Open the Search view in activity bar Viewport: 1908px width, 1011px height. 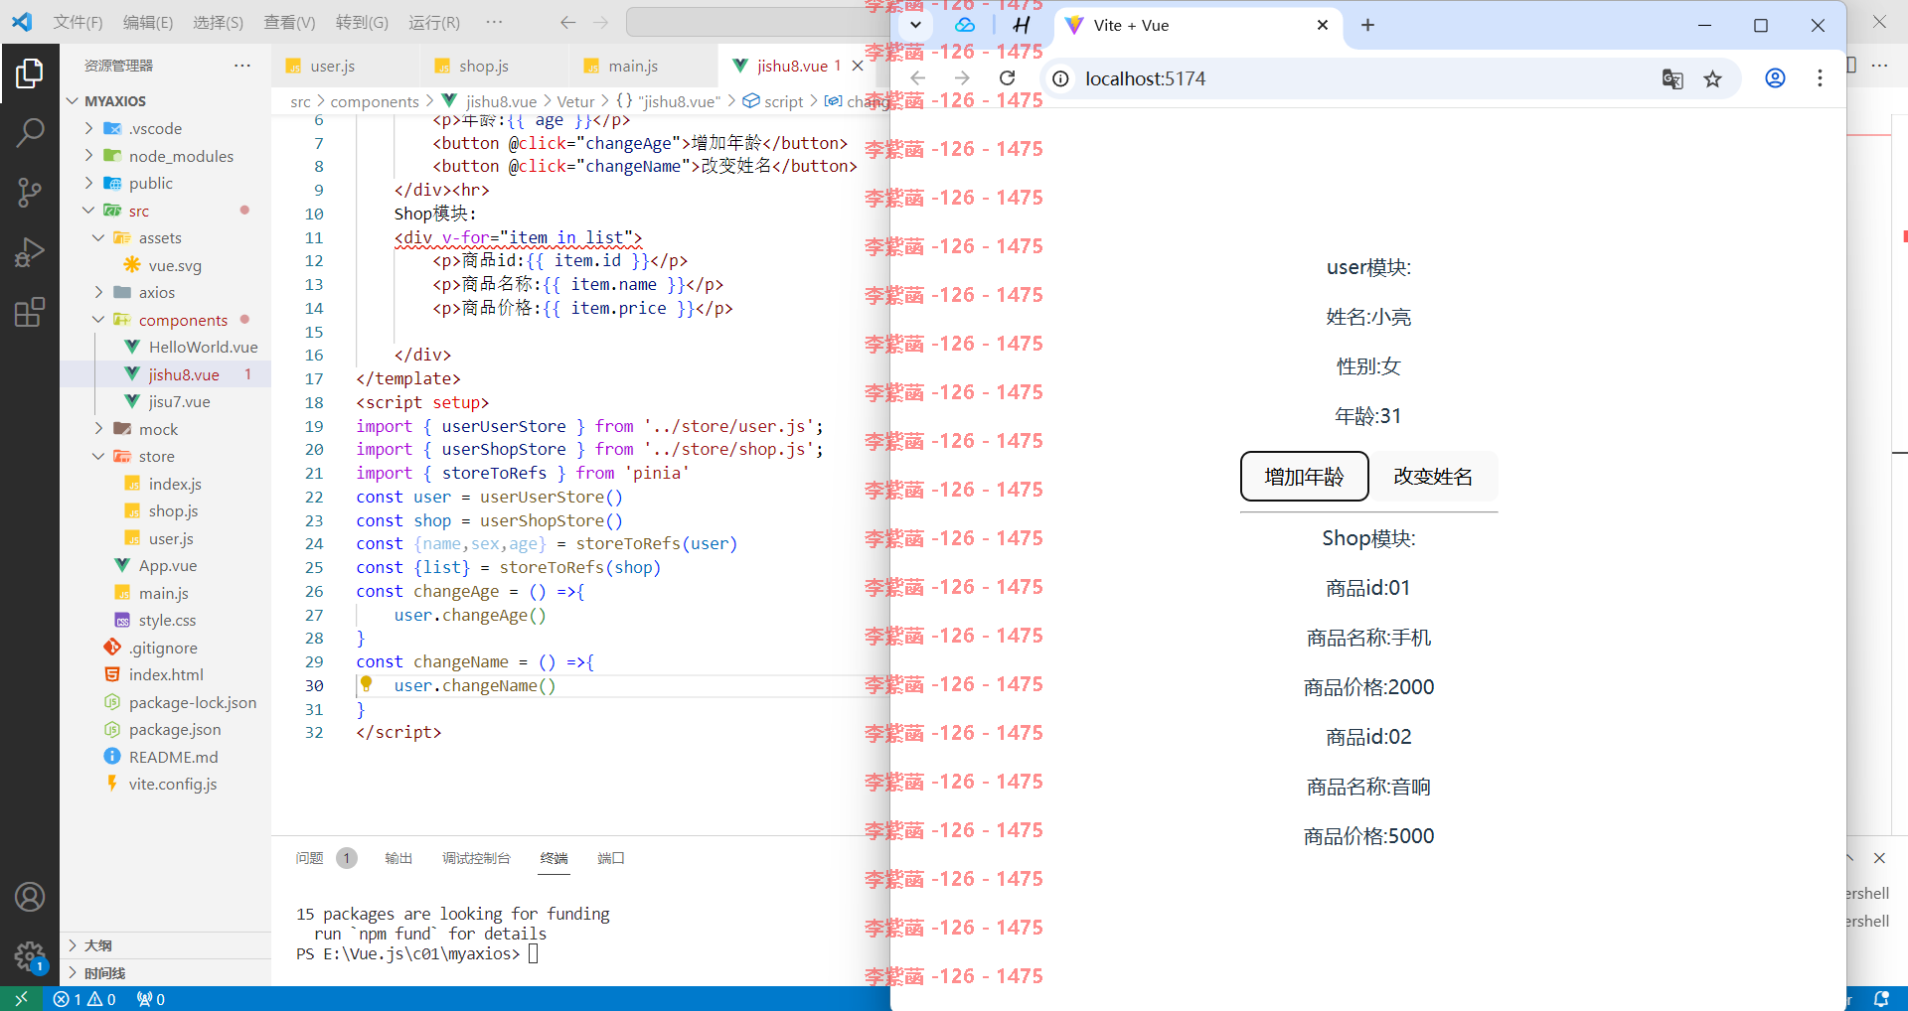(30, 132)
